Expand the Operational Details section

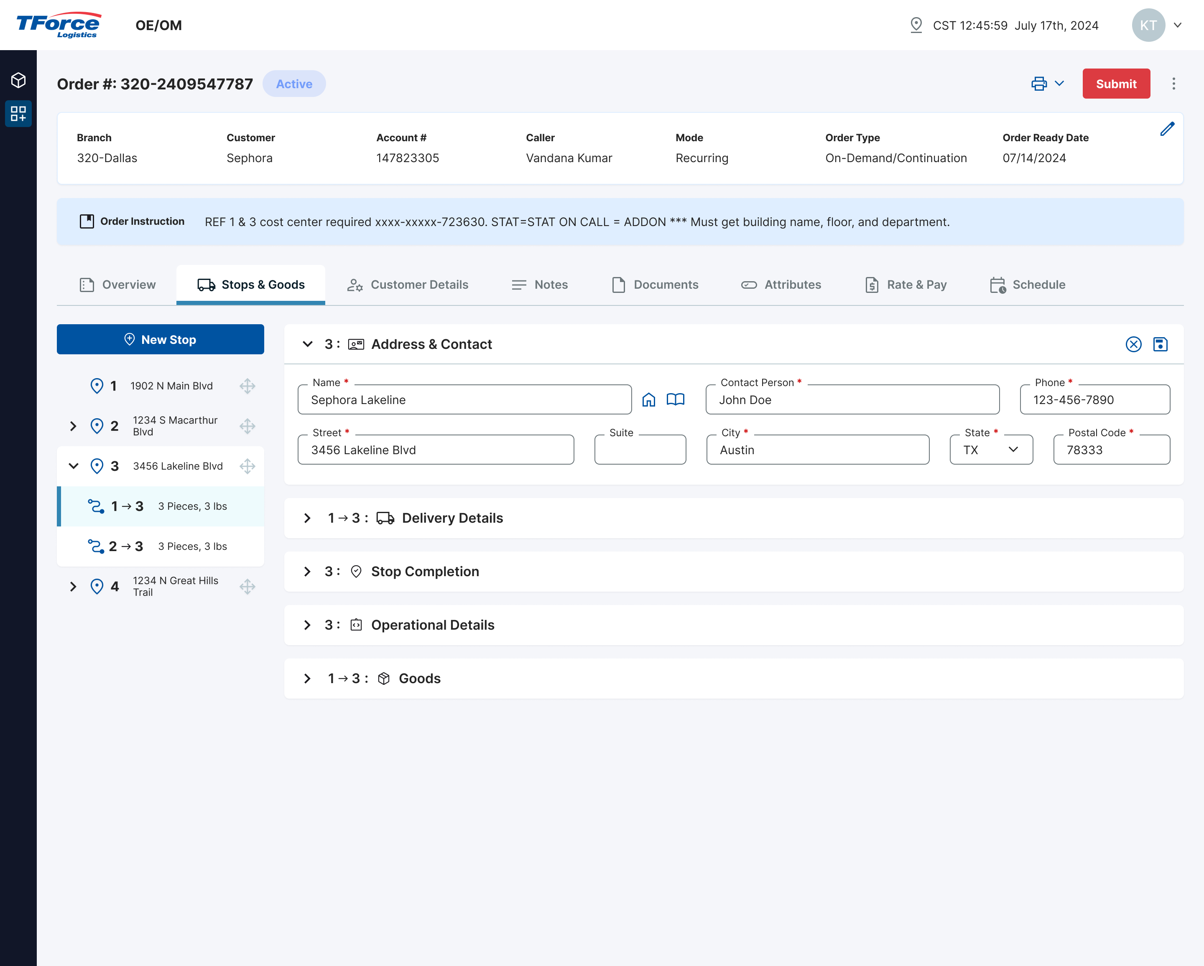[307, 625]
